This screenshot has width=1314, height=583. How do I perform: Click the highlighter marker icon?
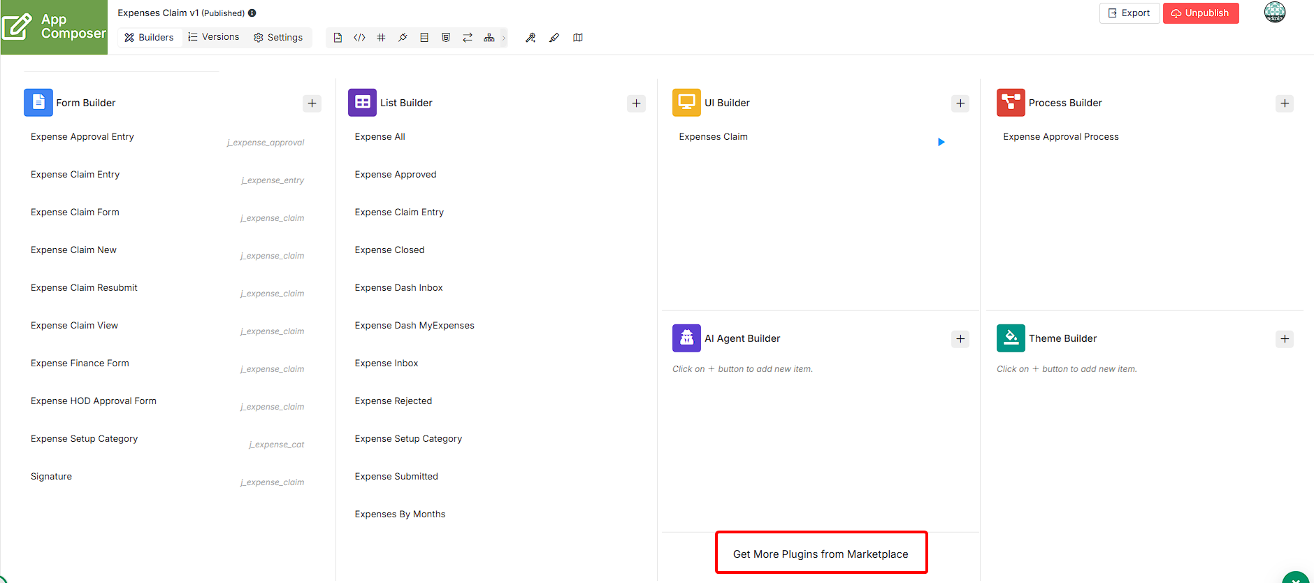pos(554,38)
